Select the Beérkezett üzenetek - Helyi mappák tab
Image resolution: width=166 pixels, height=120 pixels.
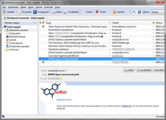(x=25, y=18)
